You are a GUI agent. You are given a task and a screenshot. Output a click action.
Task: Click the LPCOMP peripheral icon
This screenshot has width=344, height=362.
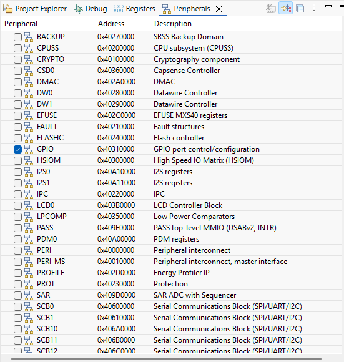tap(29, 217)
